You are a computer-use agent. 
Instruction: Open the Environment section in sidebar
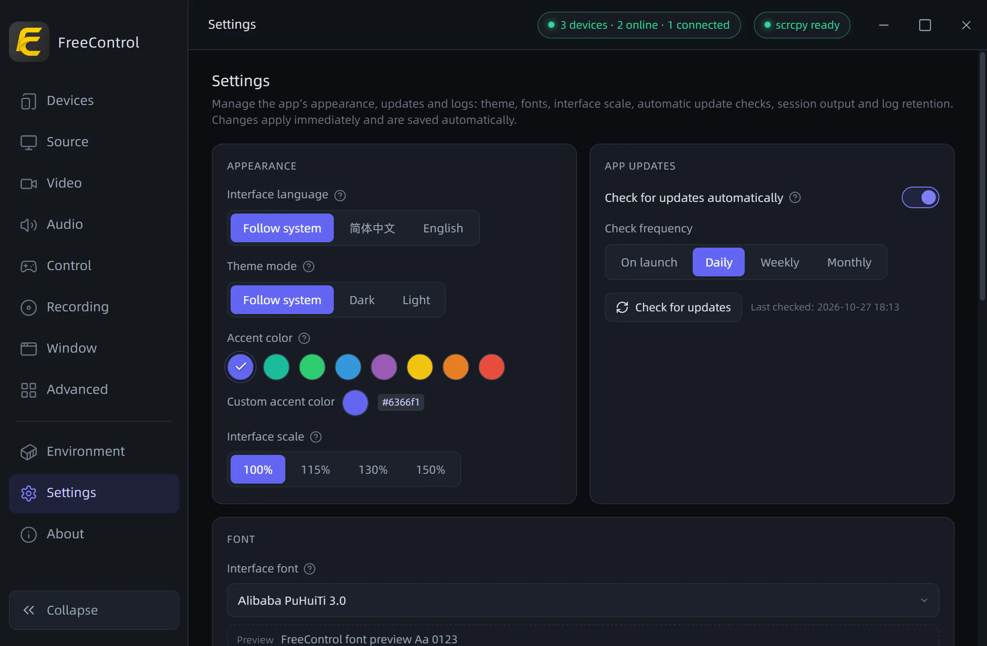tap(94, 451)
